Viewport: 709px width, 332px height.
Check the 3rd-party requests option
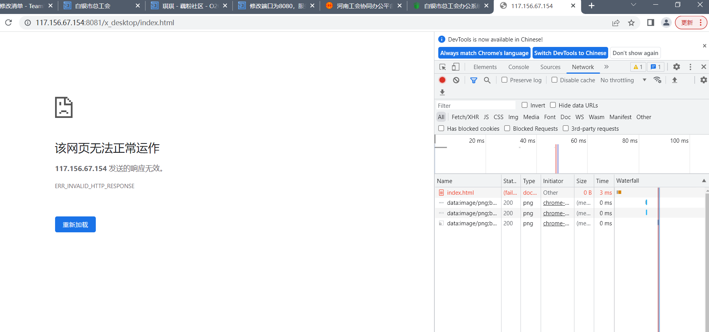coord(566,128)
